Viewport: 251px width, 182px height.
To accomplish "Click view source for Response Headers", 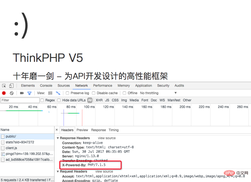I will click(x=107, y=138).
